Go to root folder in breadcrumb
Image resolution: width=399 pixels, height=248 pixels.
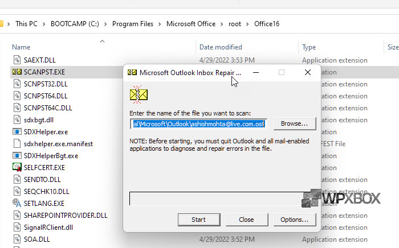[x=235, y=24]
